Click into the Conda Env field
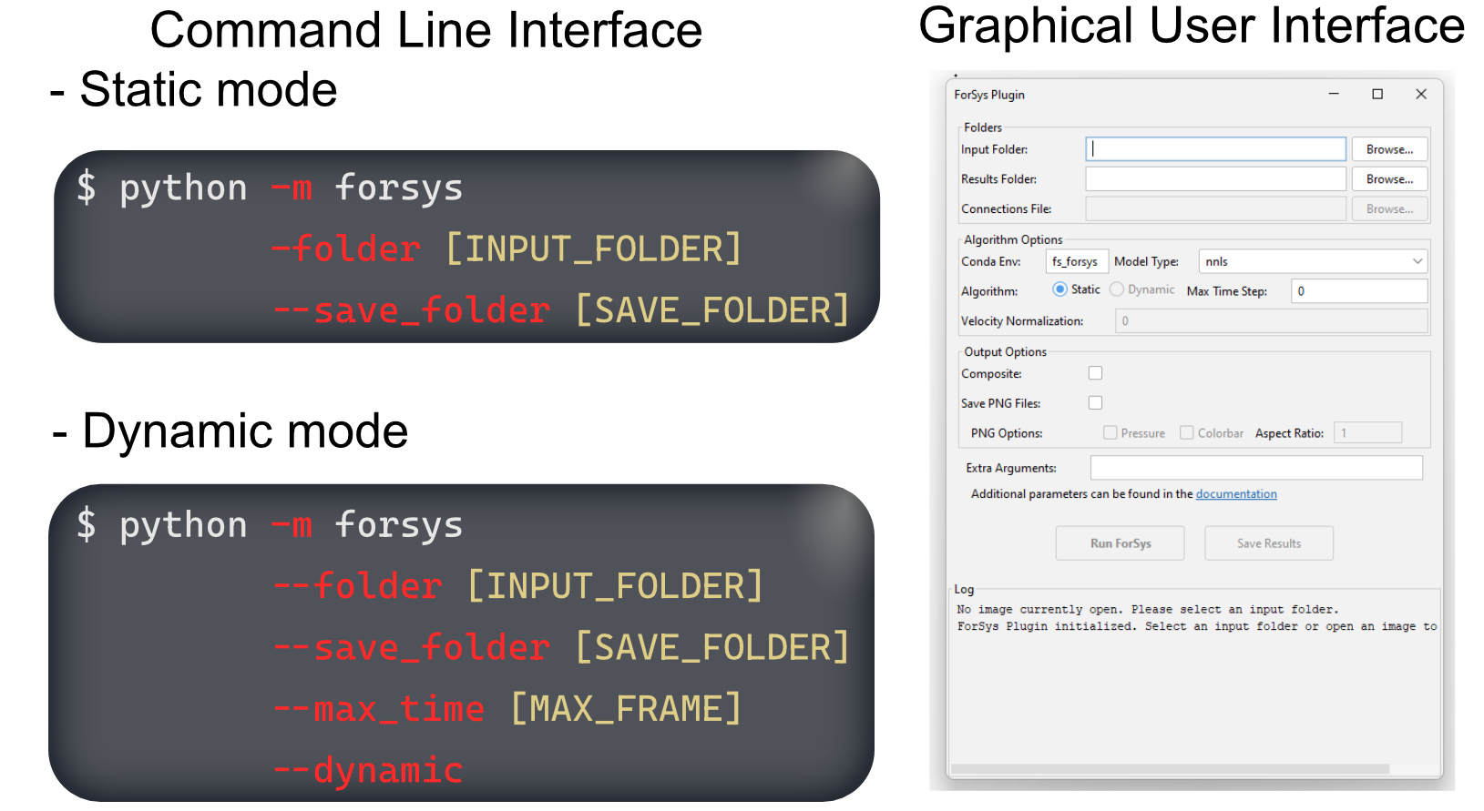The image size is (1484, 811). (x=1076, y=261)
